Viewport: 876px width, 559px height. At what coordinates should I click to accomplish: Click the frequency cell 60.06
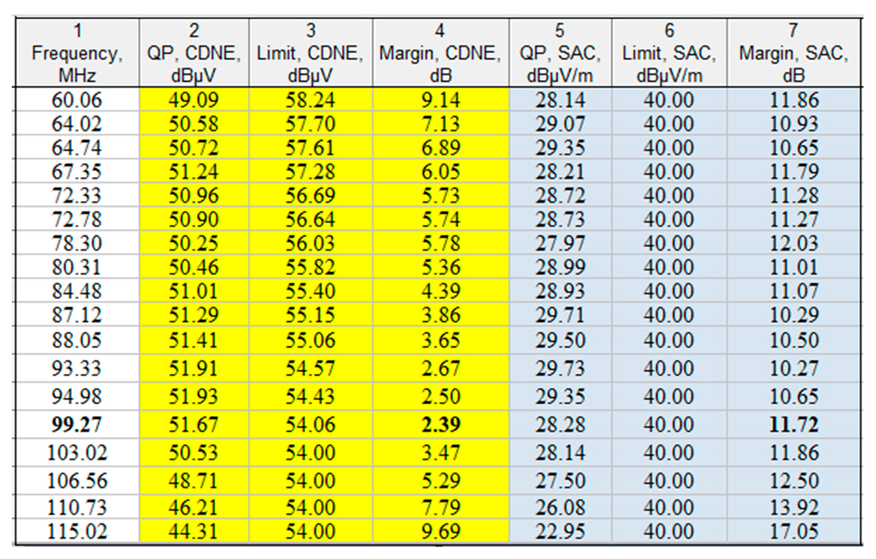pyautogui.click(x=76, y=100)
